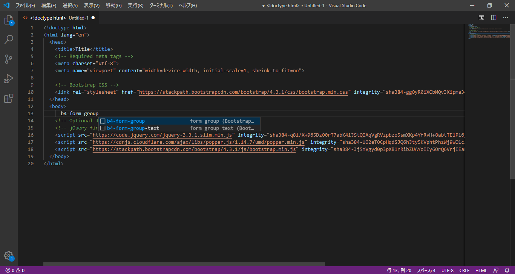The height and width of the screenshot is (274, 515).
Task: Follow the bootstrap.min.css link
Action: (244, 92)
